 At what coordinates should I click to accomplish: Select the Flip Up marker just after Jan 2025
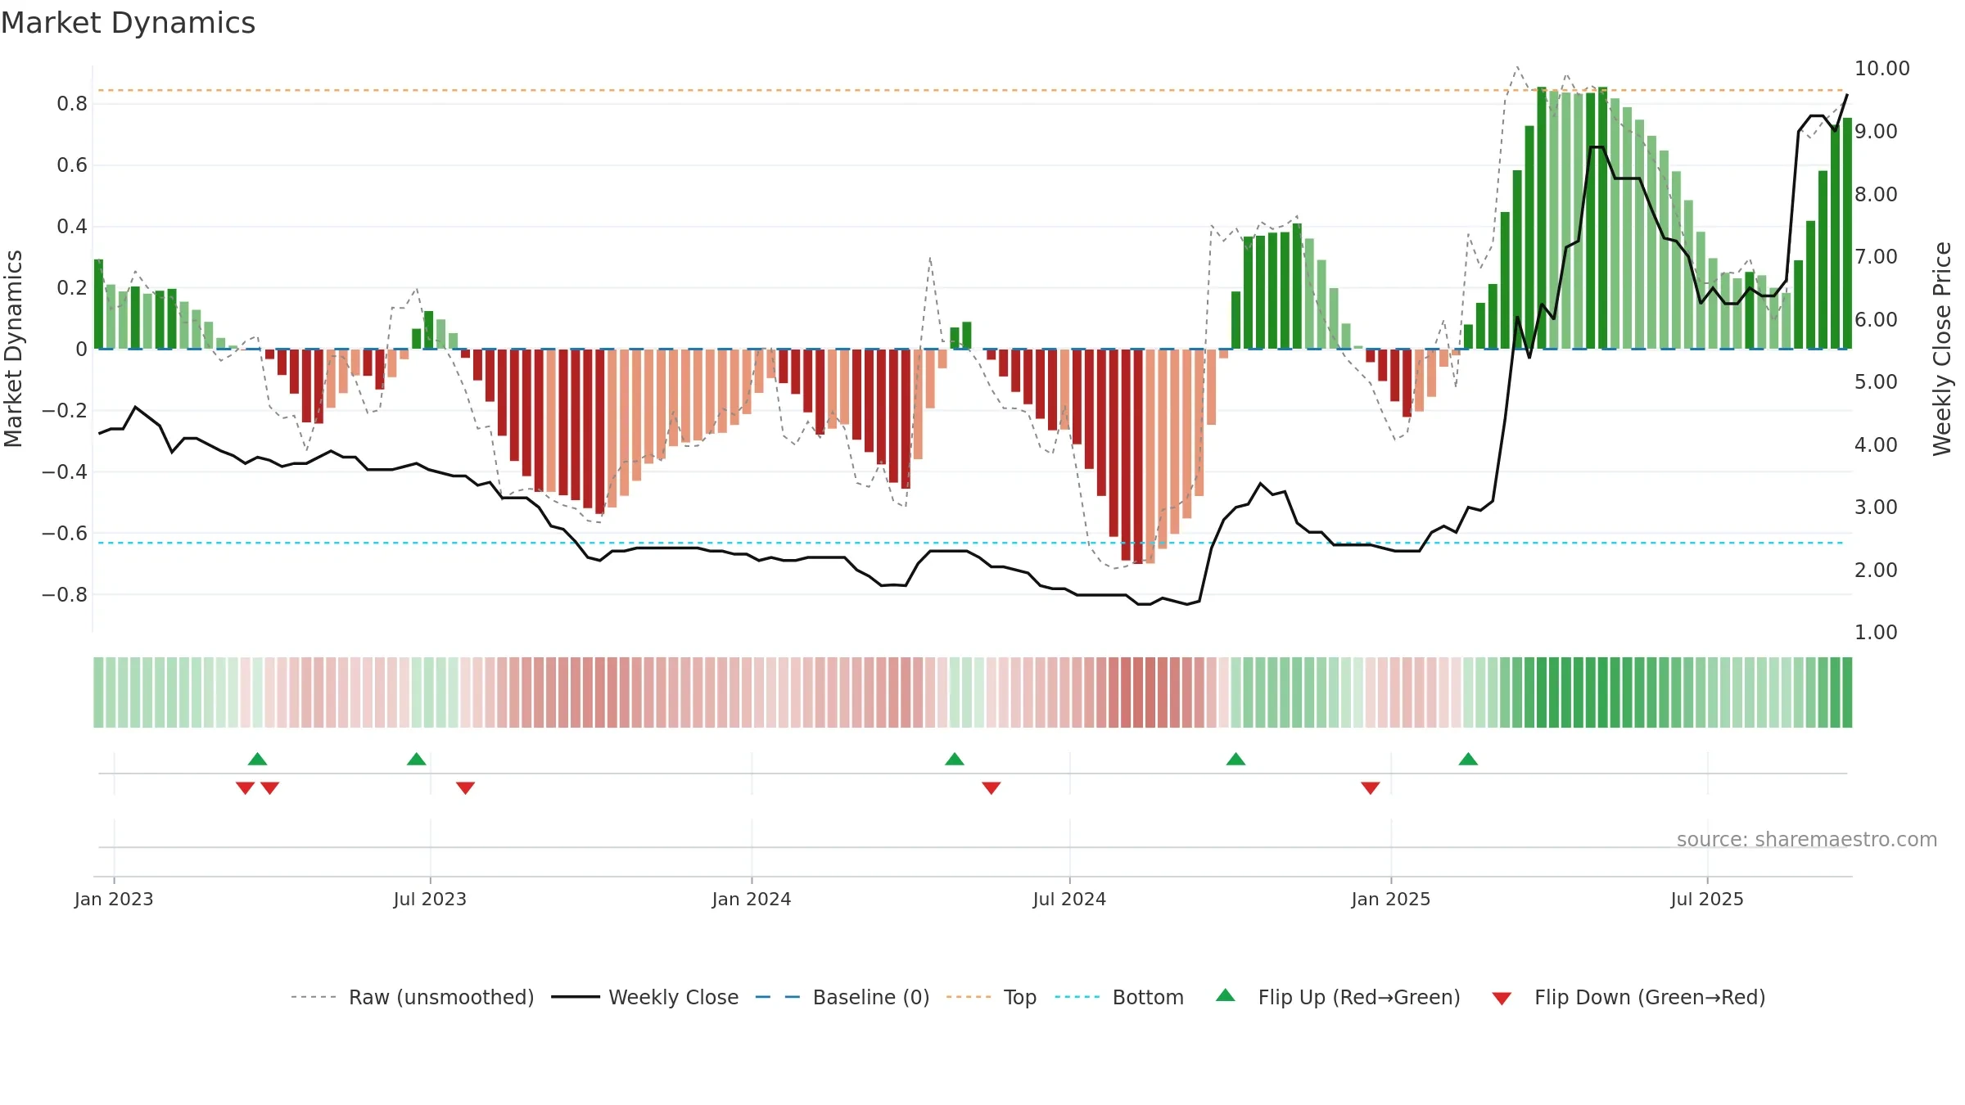[x=1468, y=759]
